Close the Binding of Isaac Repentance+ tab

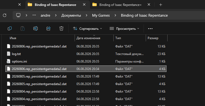149,5
